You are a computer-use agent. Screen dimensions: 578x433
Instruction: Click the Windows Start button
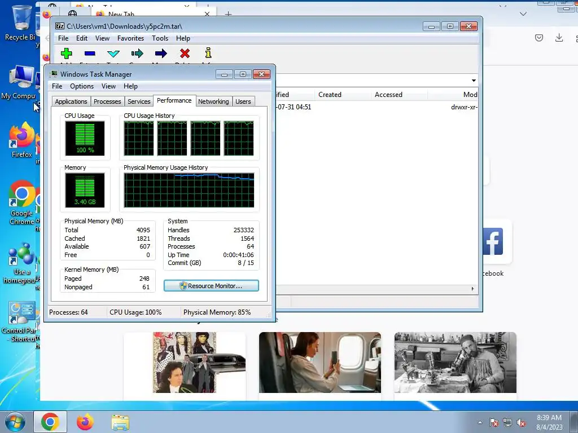click(15, 422)
